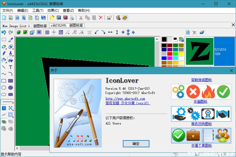Choose the straight Line tool
The height and width of the screenshot is (157, 236).
coord(4,67)
